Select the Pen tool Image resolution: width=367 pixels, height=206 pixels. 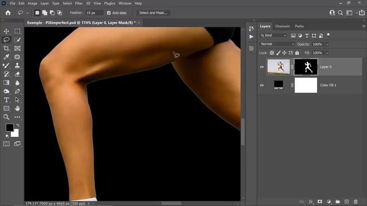coord(17,92)
